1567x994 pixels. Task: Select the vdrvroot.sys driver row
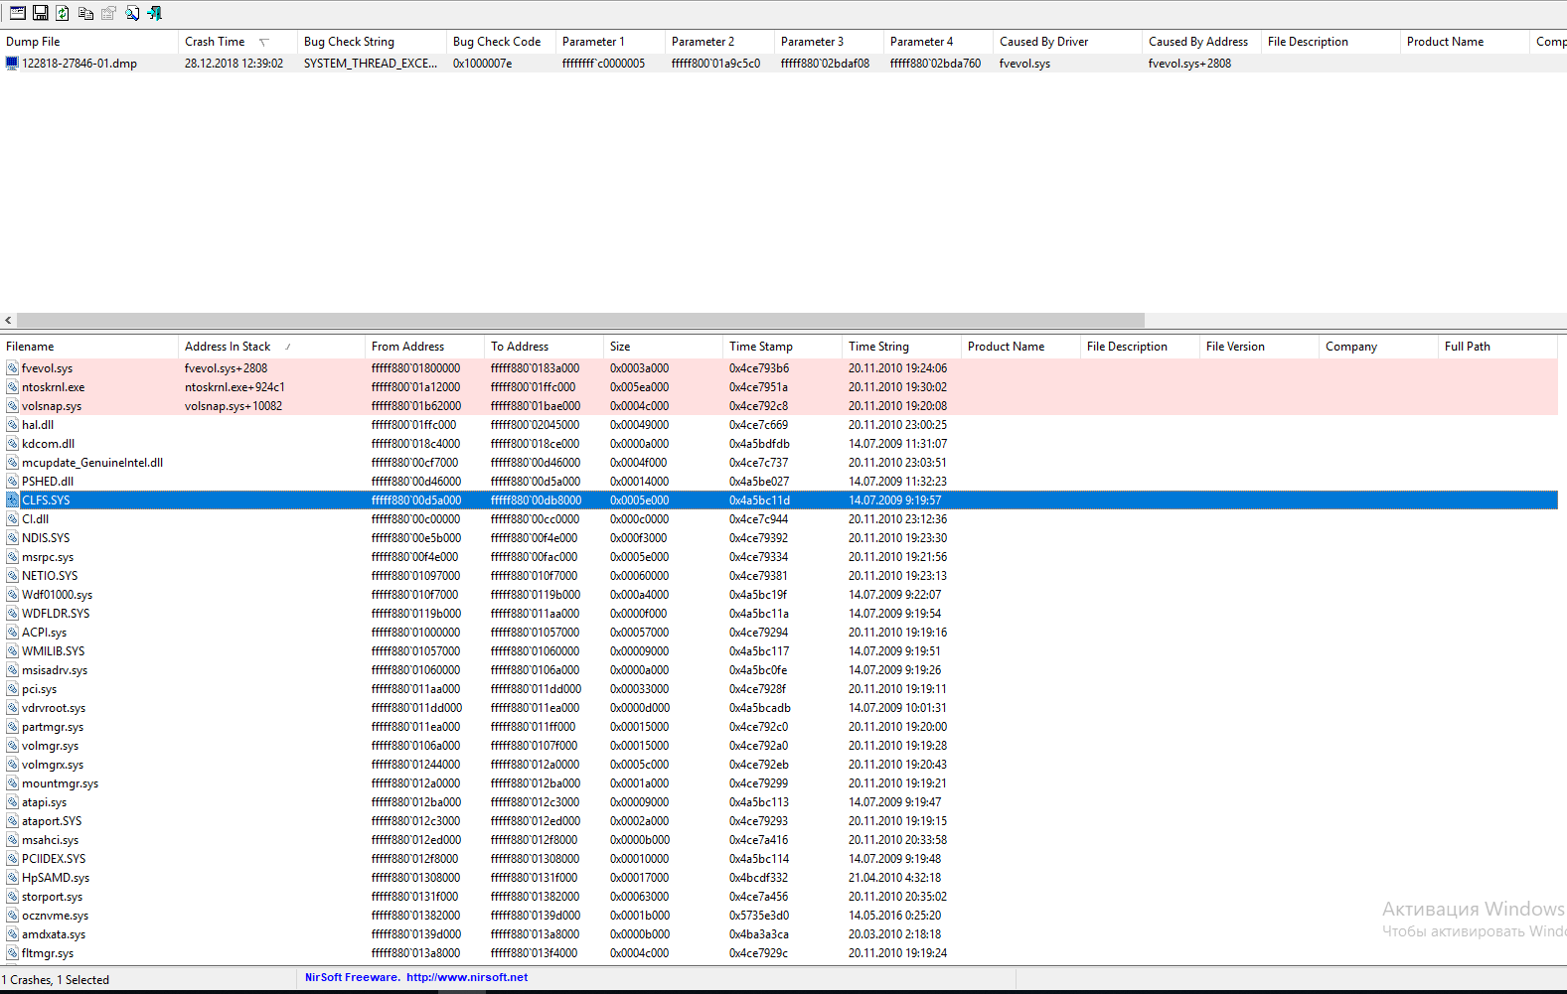[779, 708]
